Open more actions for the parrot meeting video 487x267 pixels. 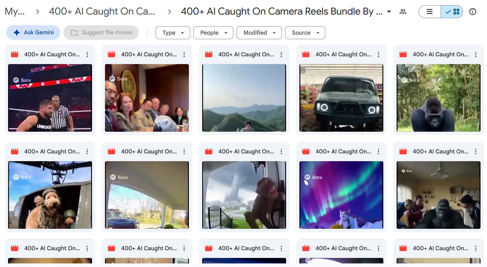(184, 54)
